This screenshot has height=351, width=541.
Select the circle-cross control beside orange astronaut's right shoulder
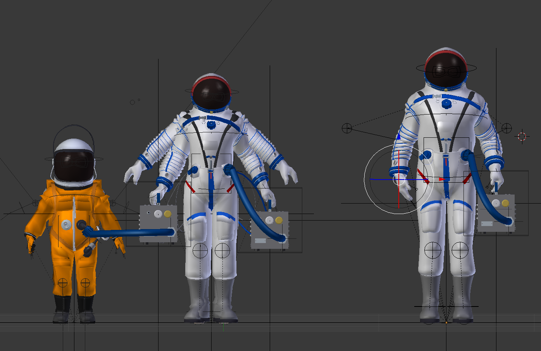(35, 203)
